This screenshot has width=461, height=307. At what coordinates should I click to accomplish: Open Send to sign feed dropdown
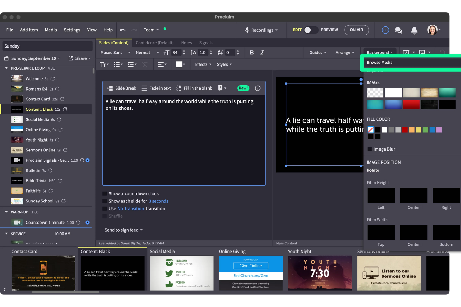click(x=123, y=230)
